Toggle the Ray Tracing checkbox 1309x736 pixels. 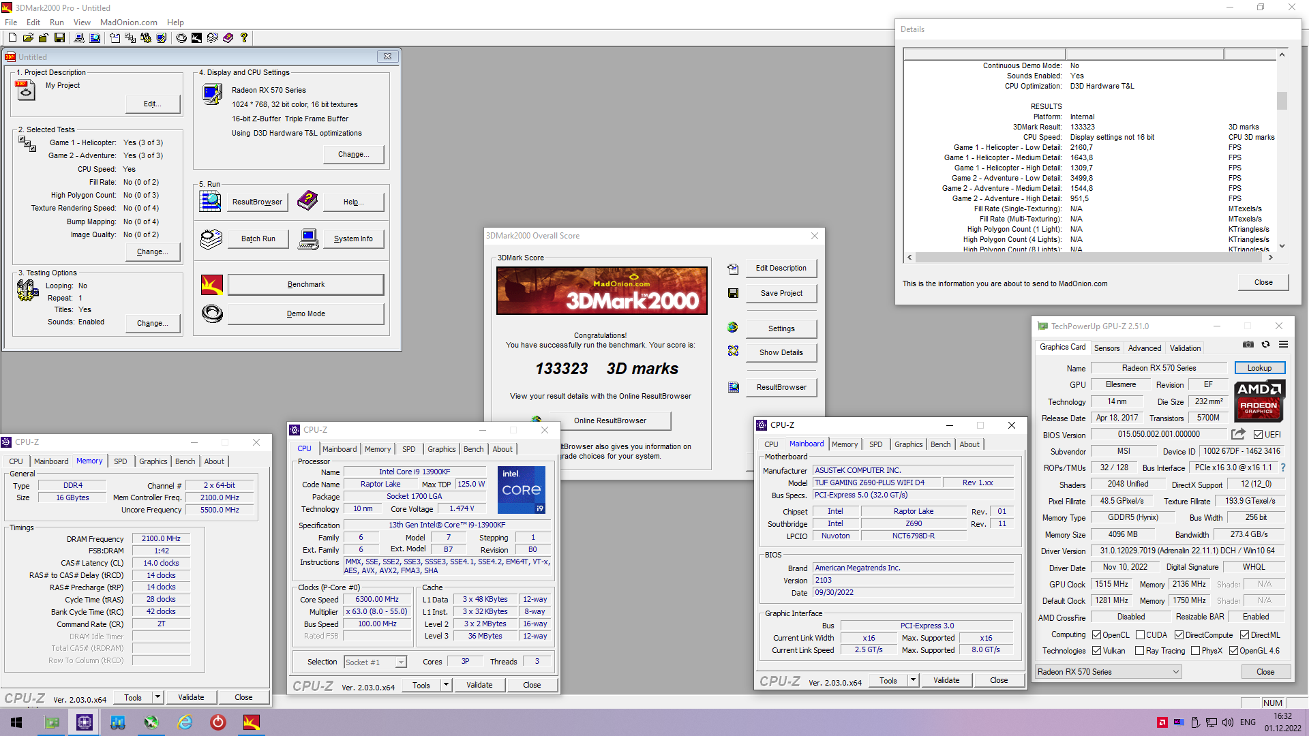pyautogui.click(x=1140, y=651)
